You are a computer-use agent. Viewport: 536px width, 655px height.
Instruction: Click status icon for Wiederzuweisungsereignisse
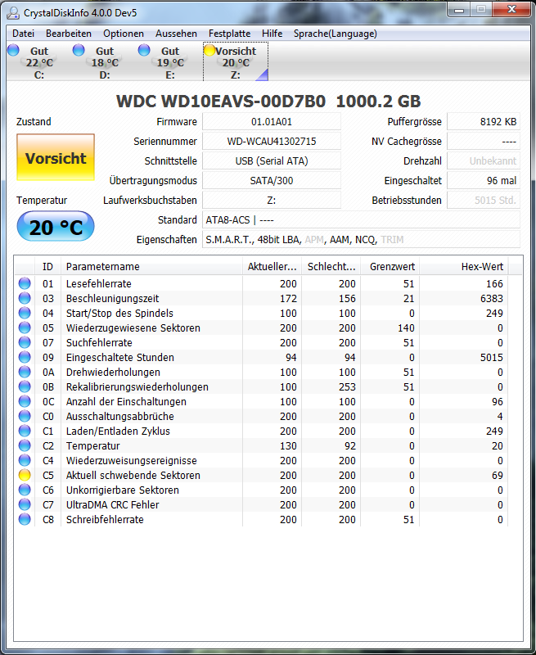coord(25,460)
